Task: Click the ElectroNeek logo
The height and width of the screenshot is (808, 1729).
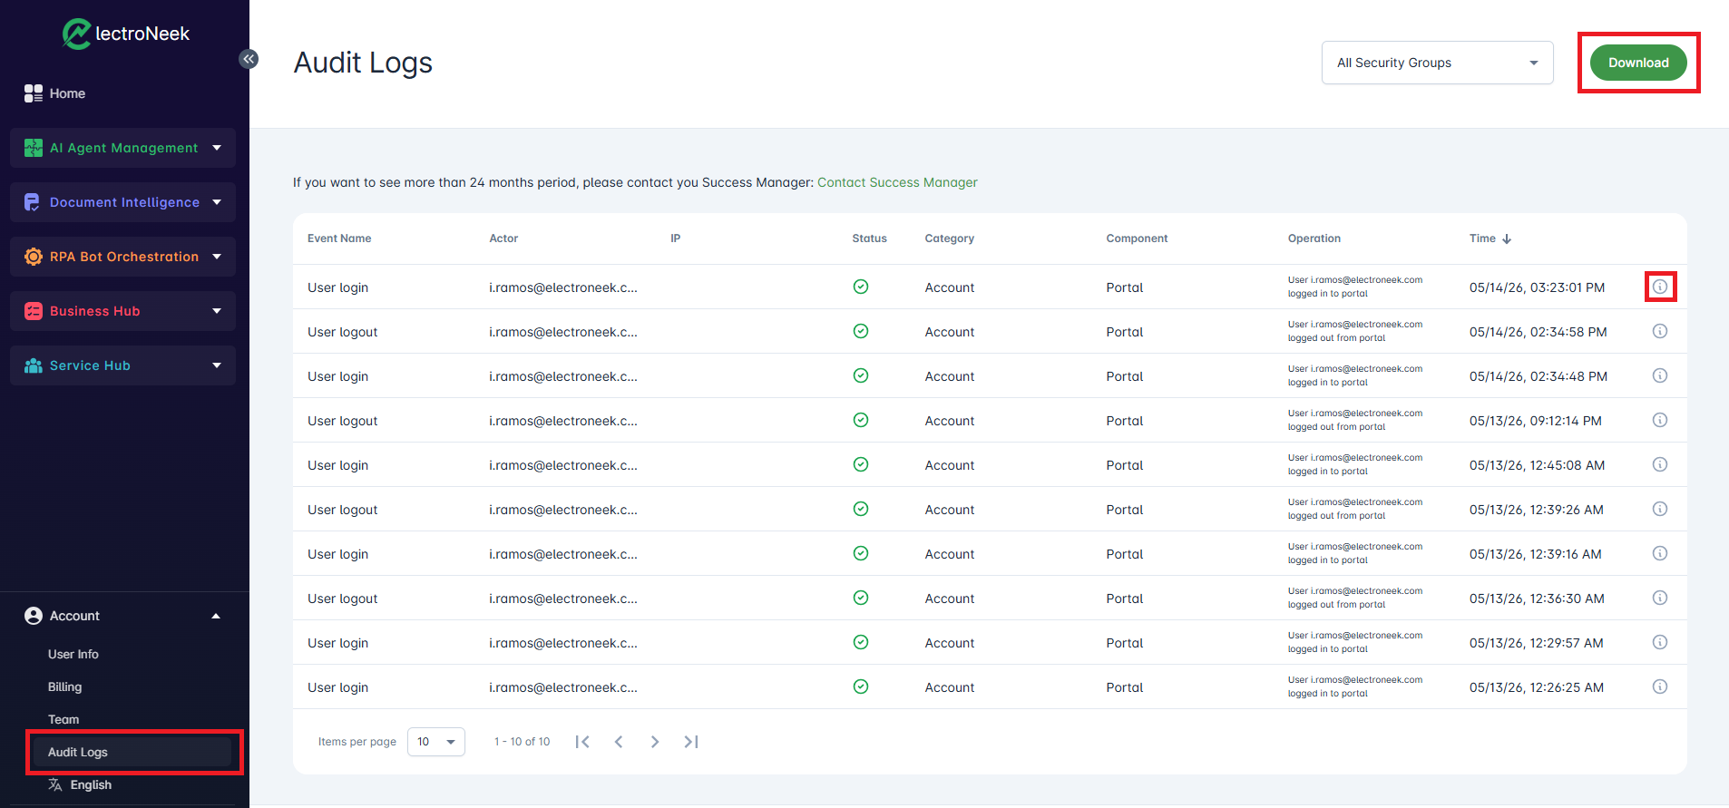Action: pyautogui.click(x=126, y=34)
